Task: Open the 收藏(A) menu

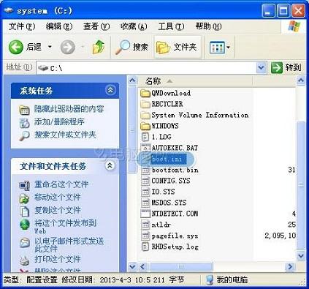Action: (134, 26)
